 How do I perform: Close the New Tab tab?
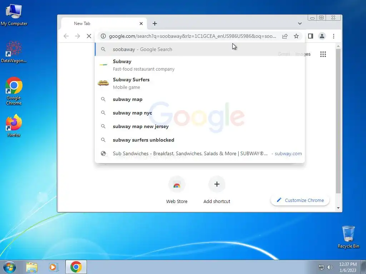point(141,24)
